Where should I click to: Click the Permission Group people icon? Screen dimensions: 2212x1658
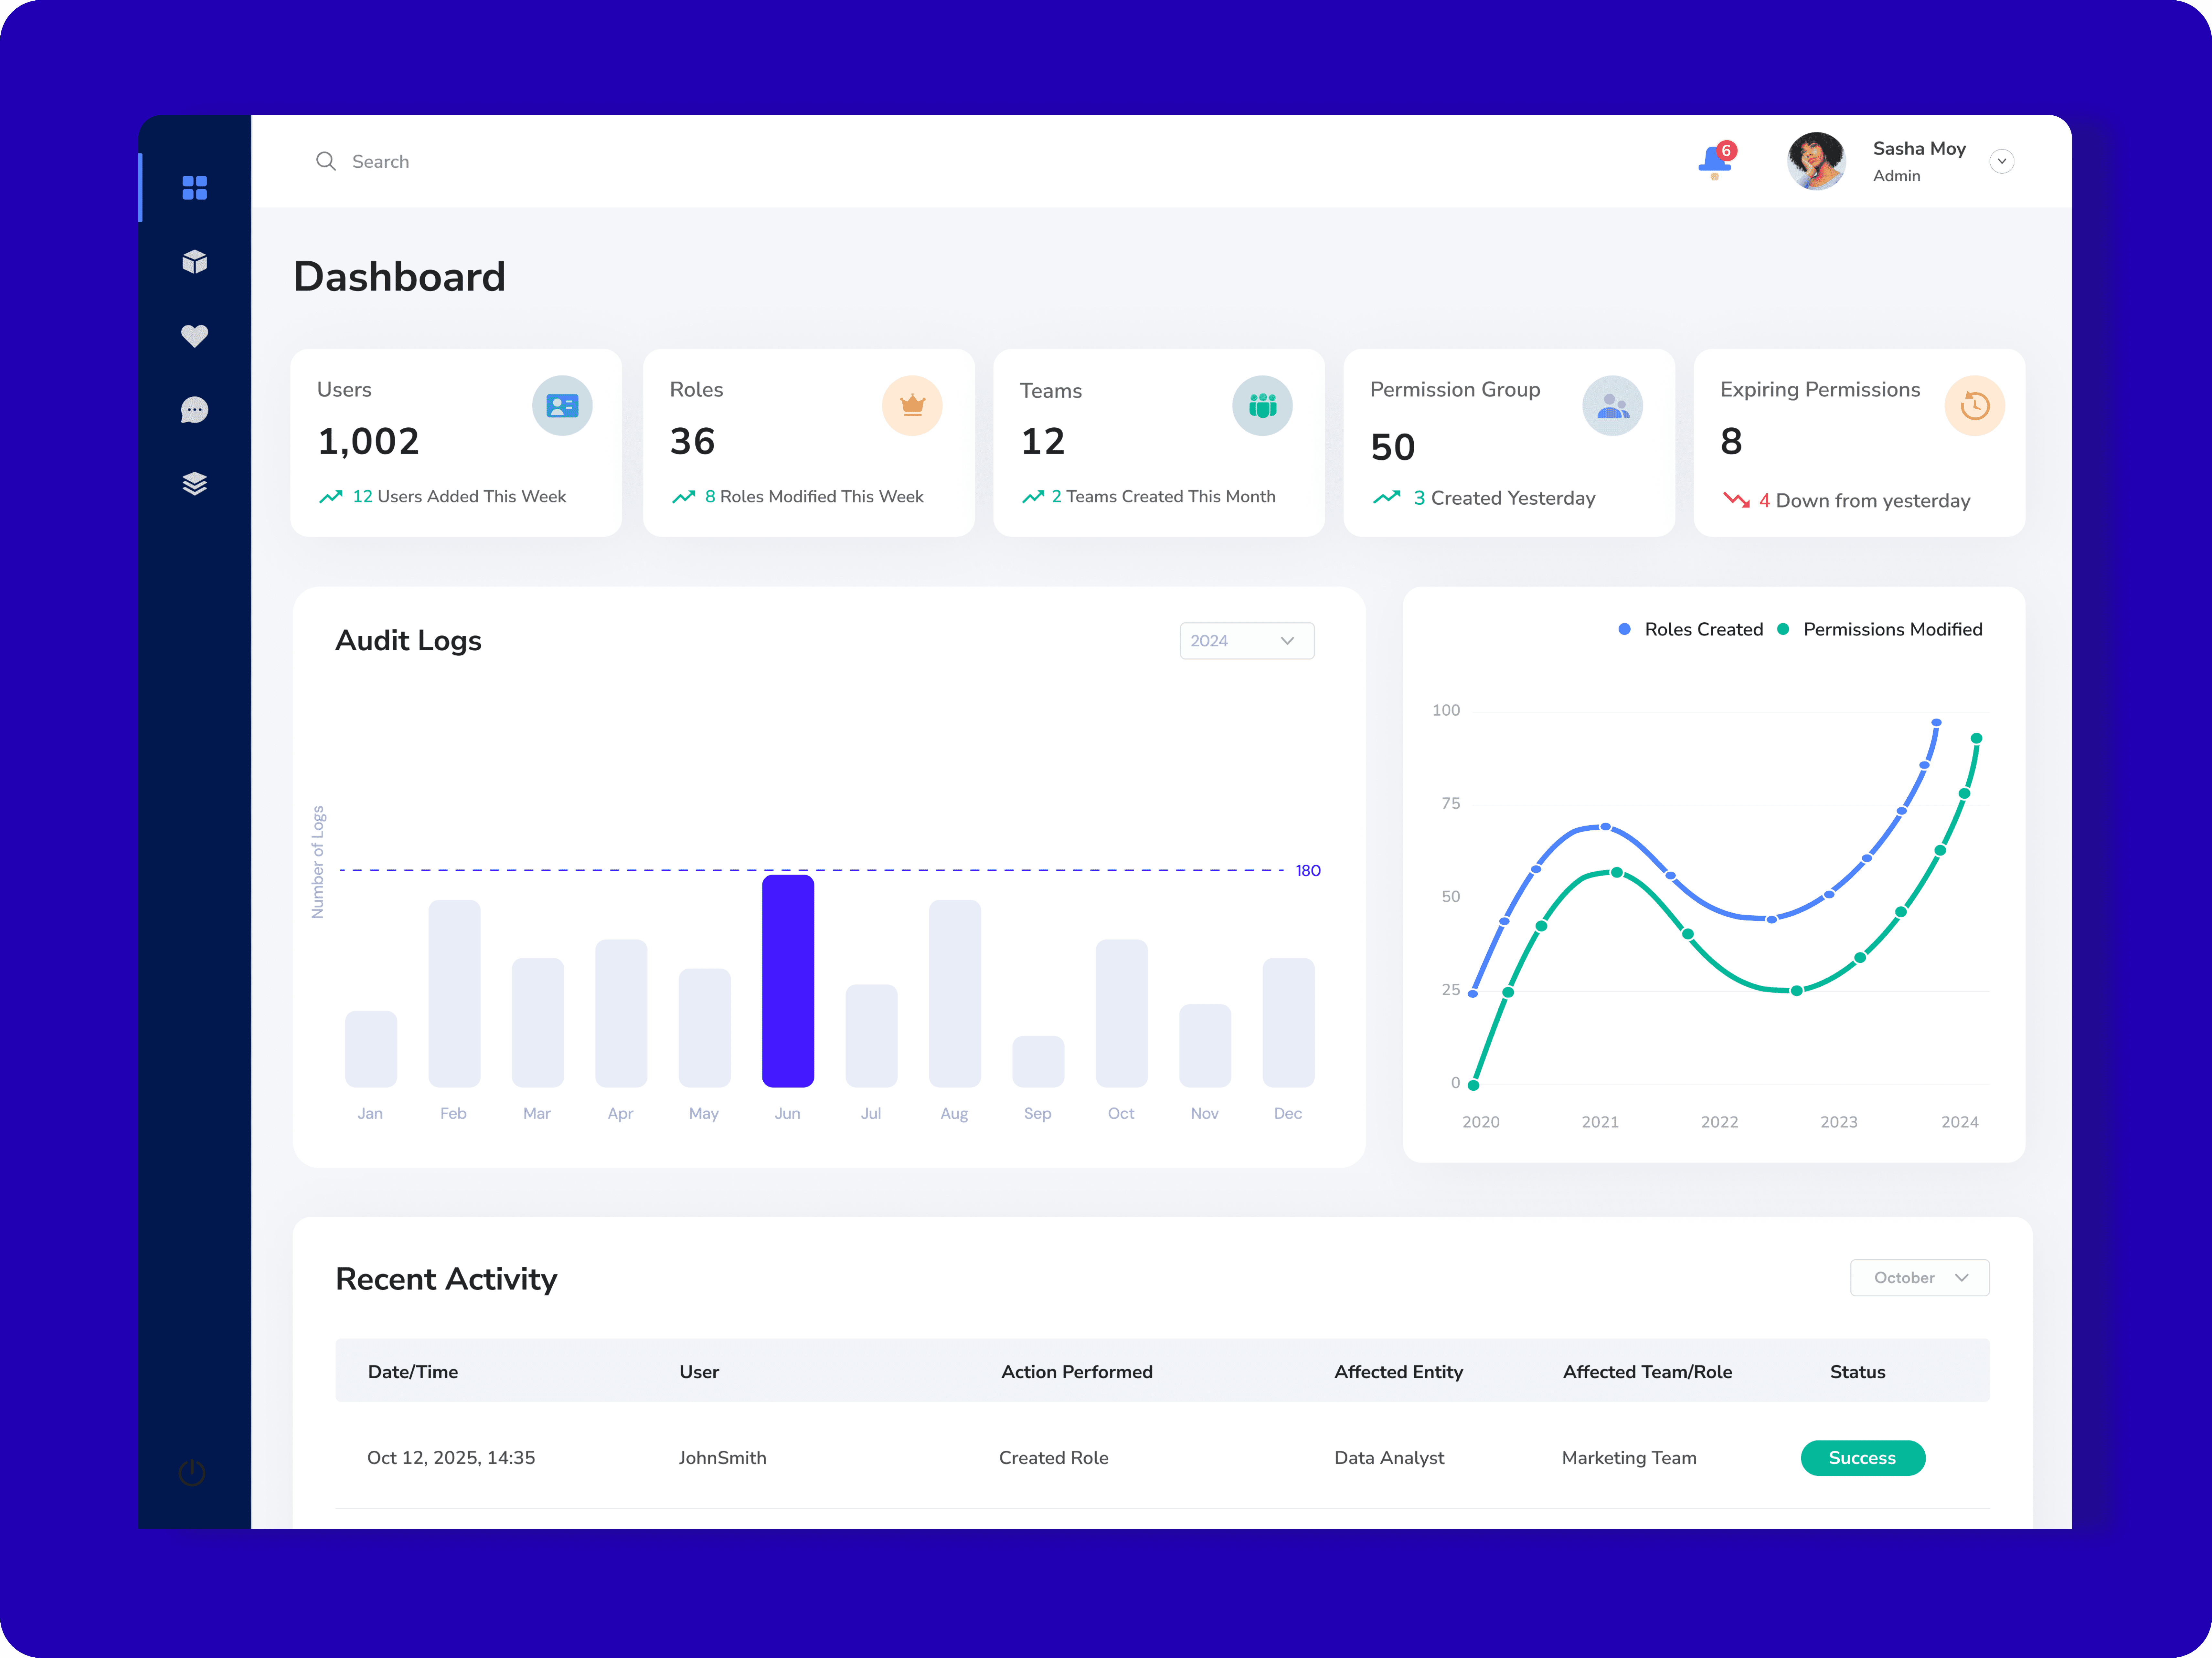coord(1612,406)
